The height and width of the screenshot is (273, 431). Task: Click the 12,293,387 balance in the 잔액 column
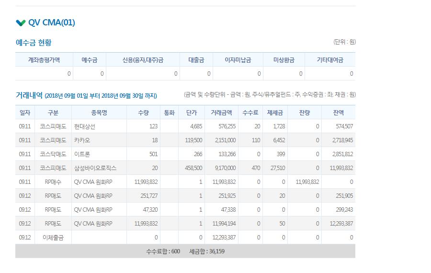point(341,224)
